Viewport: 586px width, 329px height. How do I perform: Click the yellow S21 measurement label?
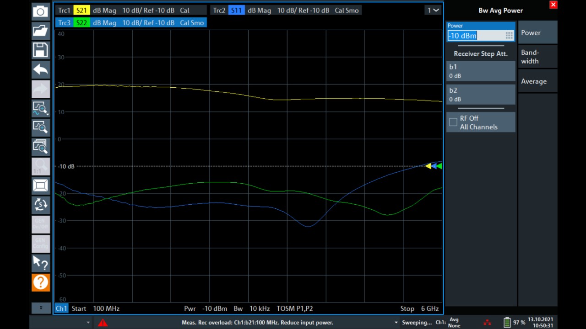(x=81, y=10)
